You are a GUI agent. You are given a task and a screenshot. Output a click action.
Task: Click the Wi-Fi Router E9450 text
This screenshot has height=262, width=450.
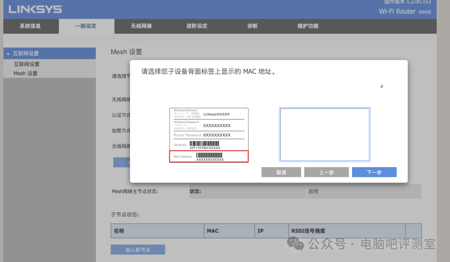pos(405,12)
